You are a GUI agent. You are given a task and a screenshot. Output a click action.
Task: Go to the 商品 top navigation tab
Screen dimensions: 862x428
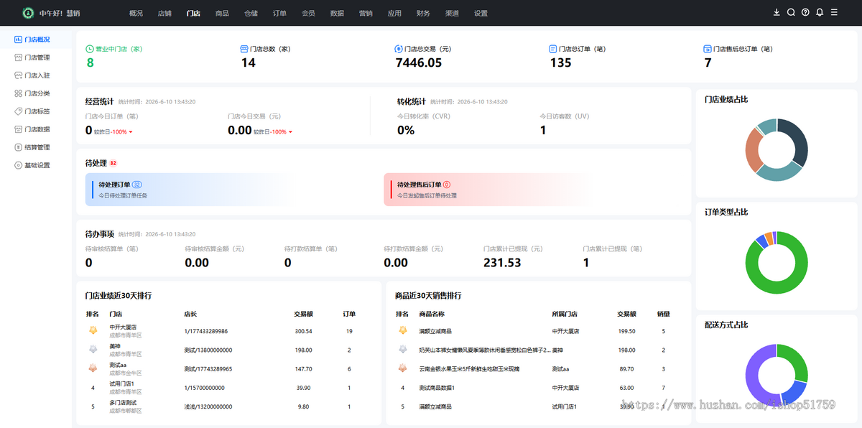click(222, 13)
